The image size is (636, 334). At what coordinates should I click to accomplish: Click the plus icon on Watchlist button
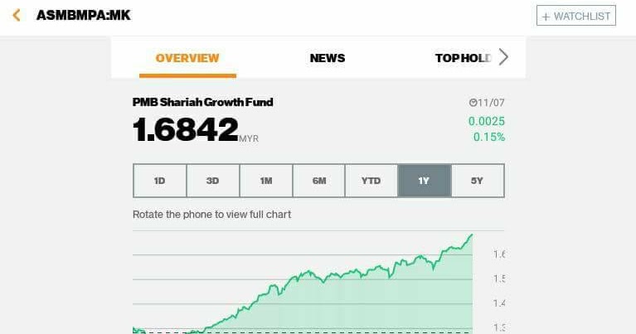[546, 17]
